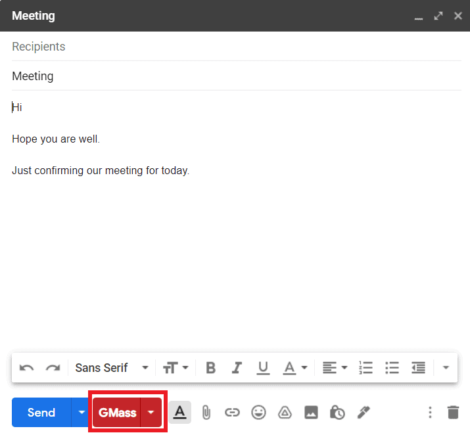
Task: Click the red GMass button
Action: point(117,413)
